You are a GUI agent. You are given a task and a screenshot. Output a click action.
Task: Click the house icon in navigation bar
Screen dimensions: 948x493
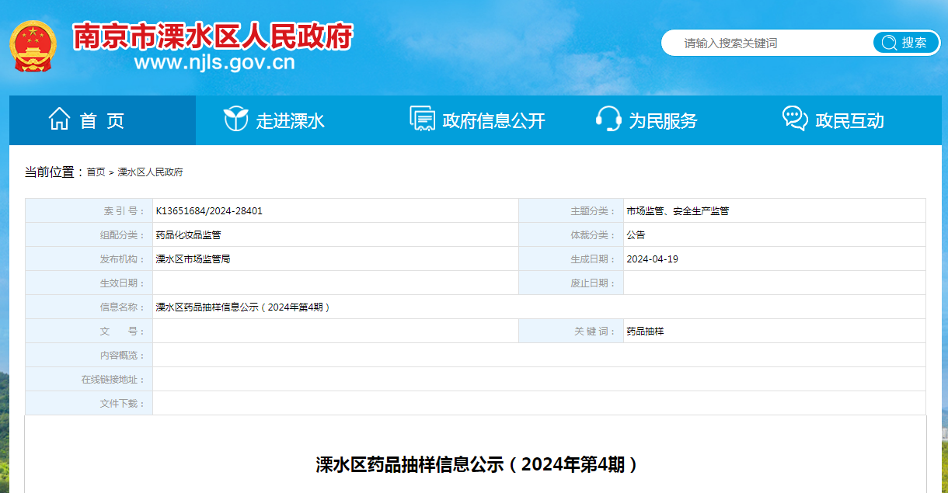59,120
